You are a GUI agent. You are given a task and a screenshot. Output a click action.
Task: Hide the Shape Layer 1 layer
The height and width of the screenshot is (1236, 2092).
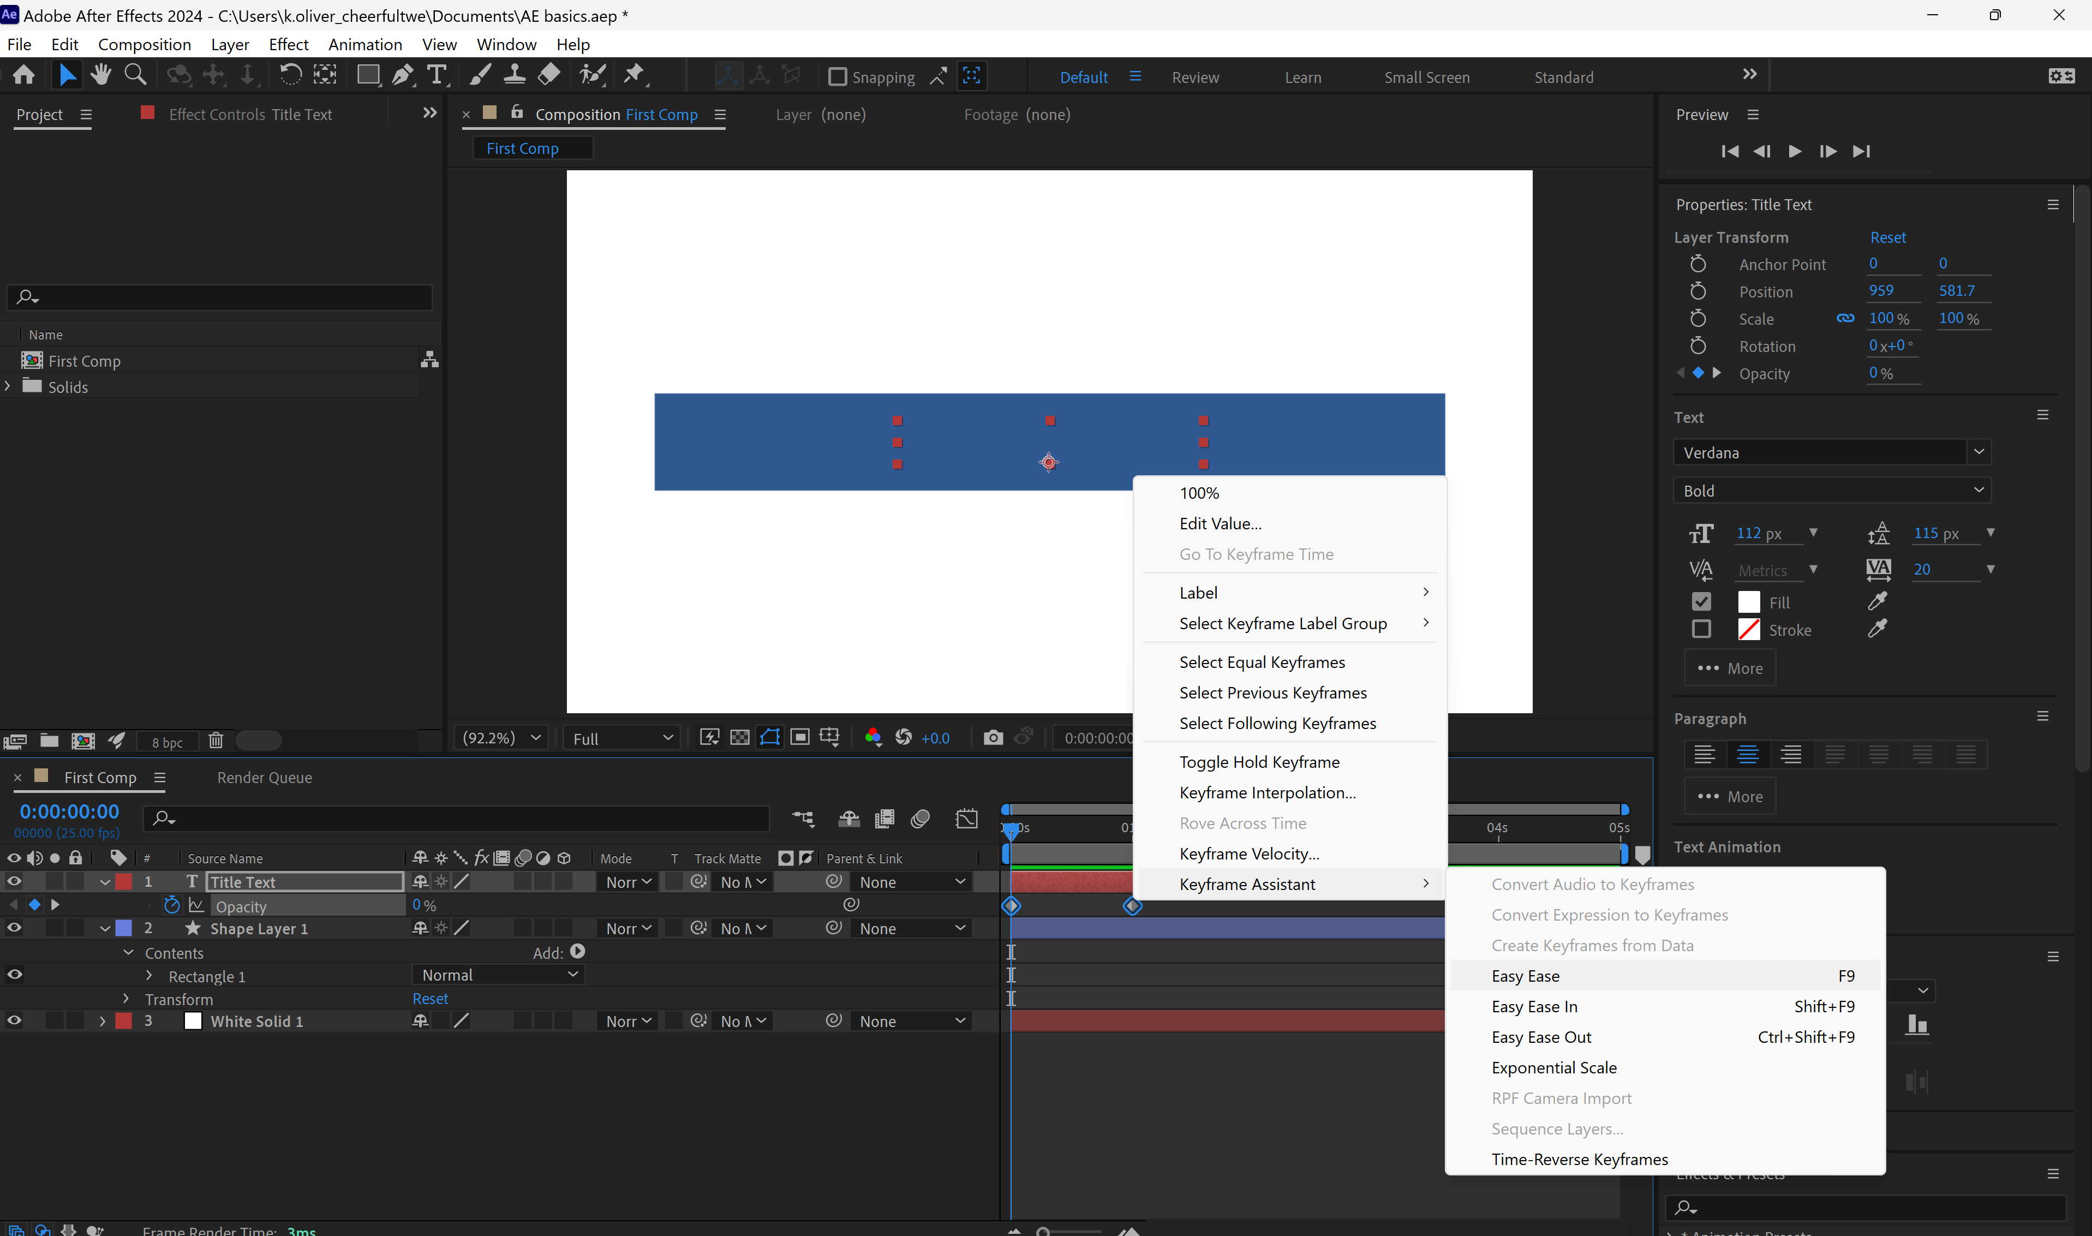(x=14, y=928)
